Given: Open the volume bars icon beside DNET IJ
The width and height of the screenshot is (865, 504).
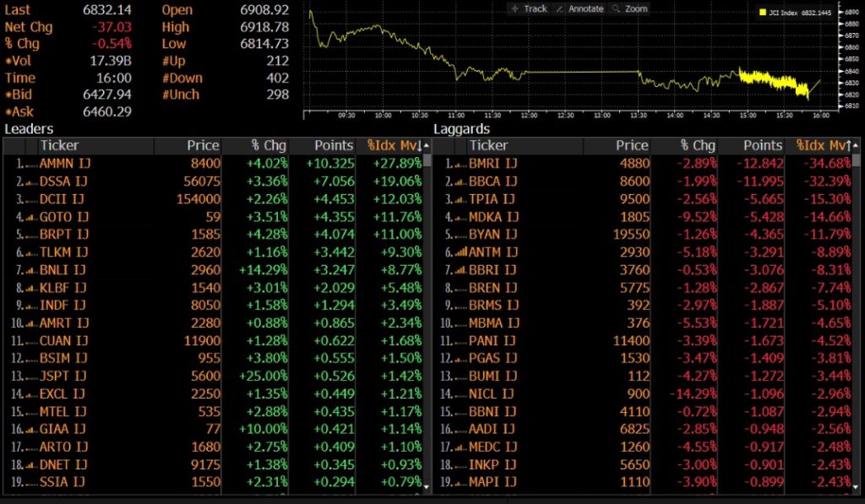Looking at the screenshot, I should click(31, 465).
